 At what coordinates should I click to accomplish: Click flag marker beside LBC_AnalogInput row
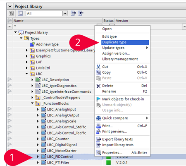(10, 109)
